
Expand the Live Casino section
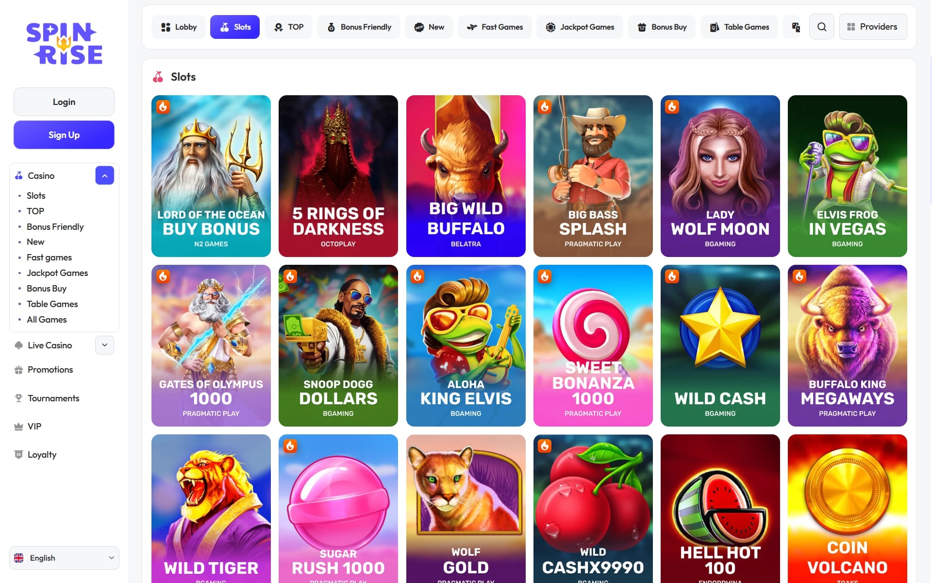point(105,345)
